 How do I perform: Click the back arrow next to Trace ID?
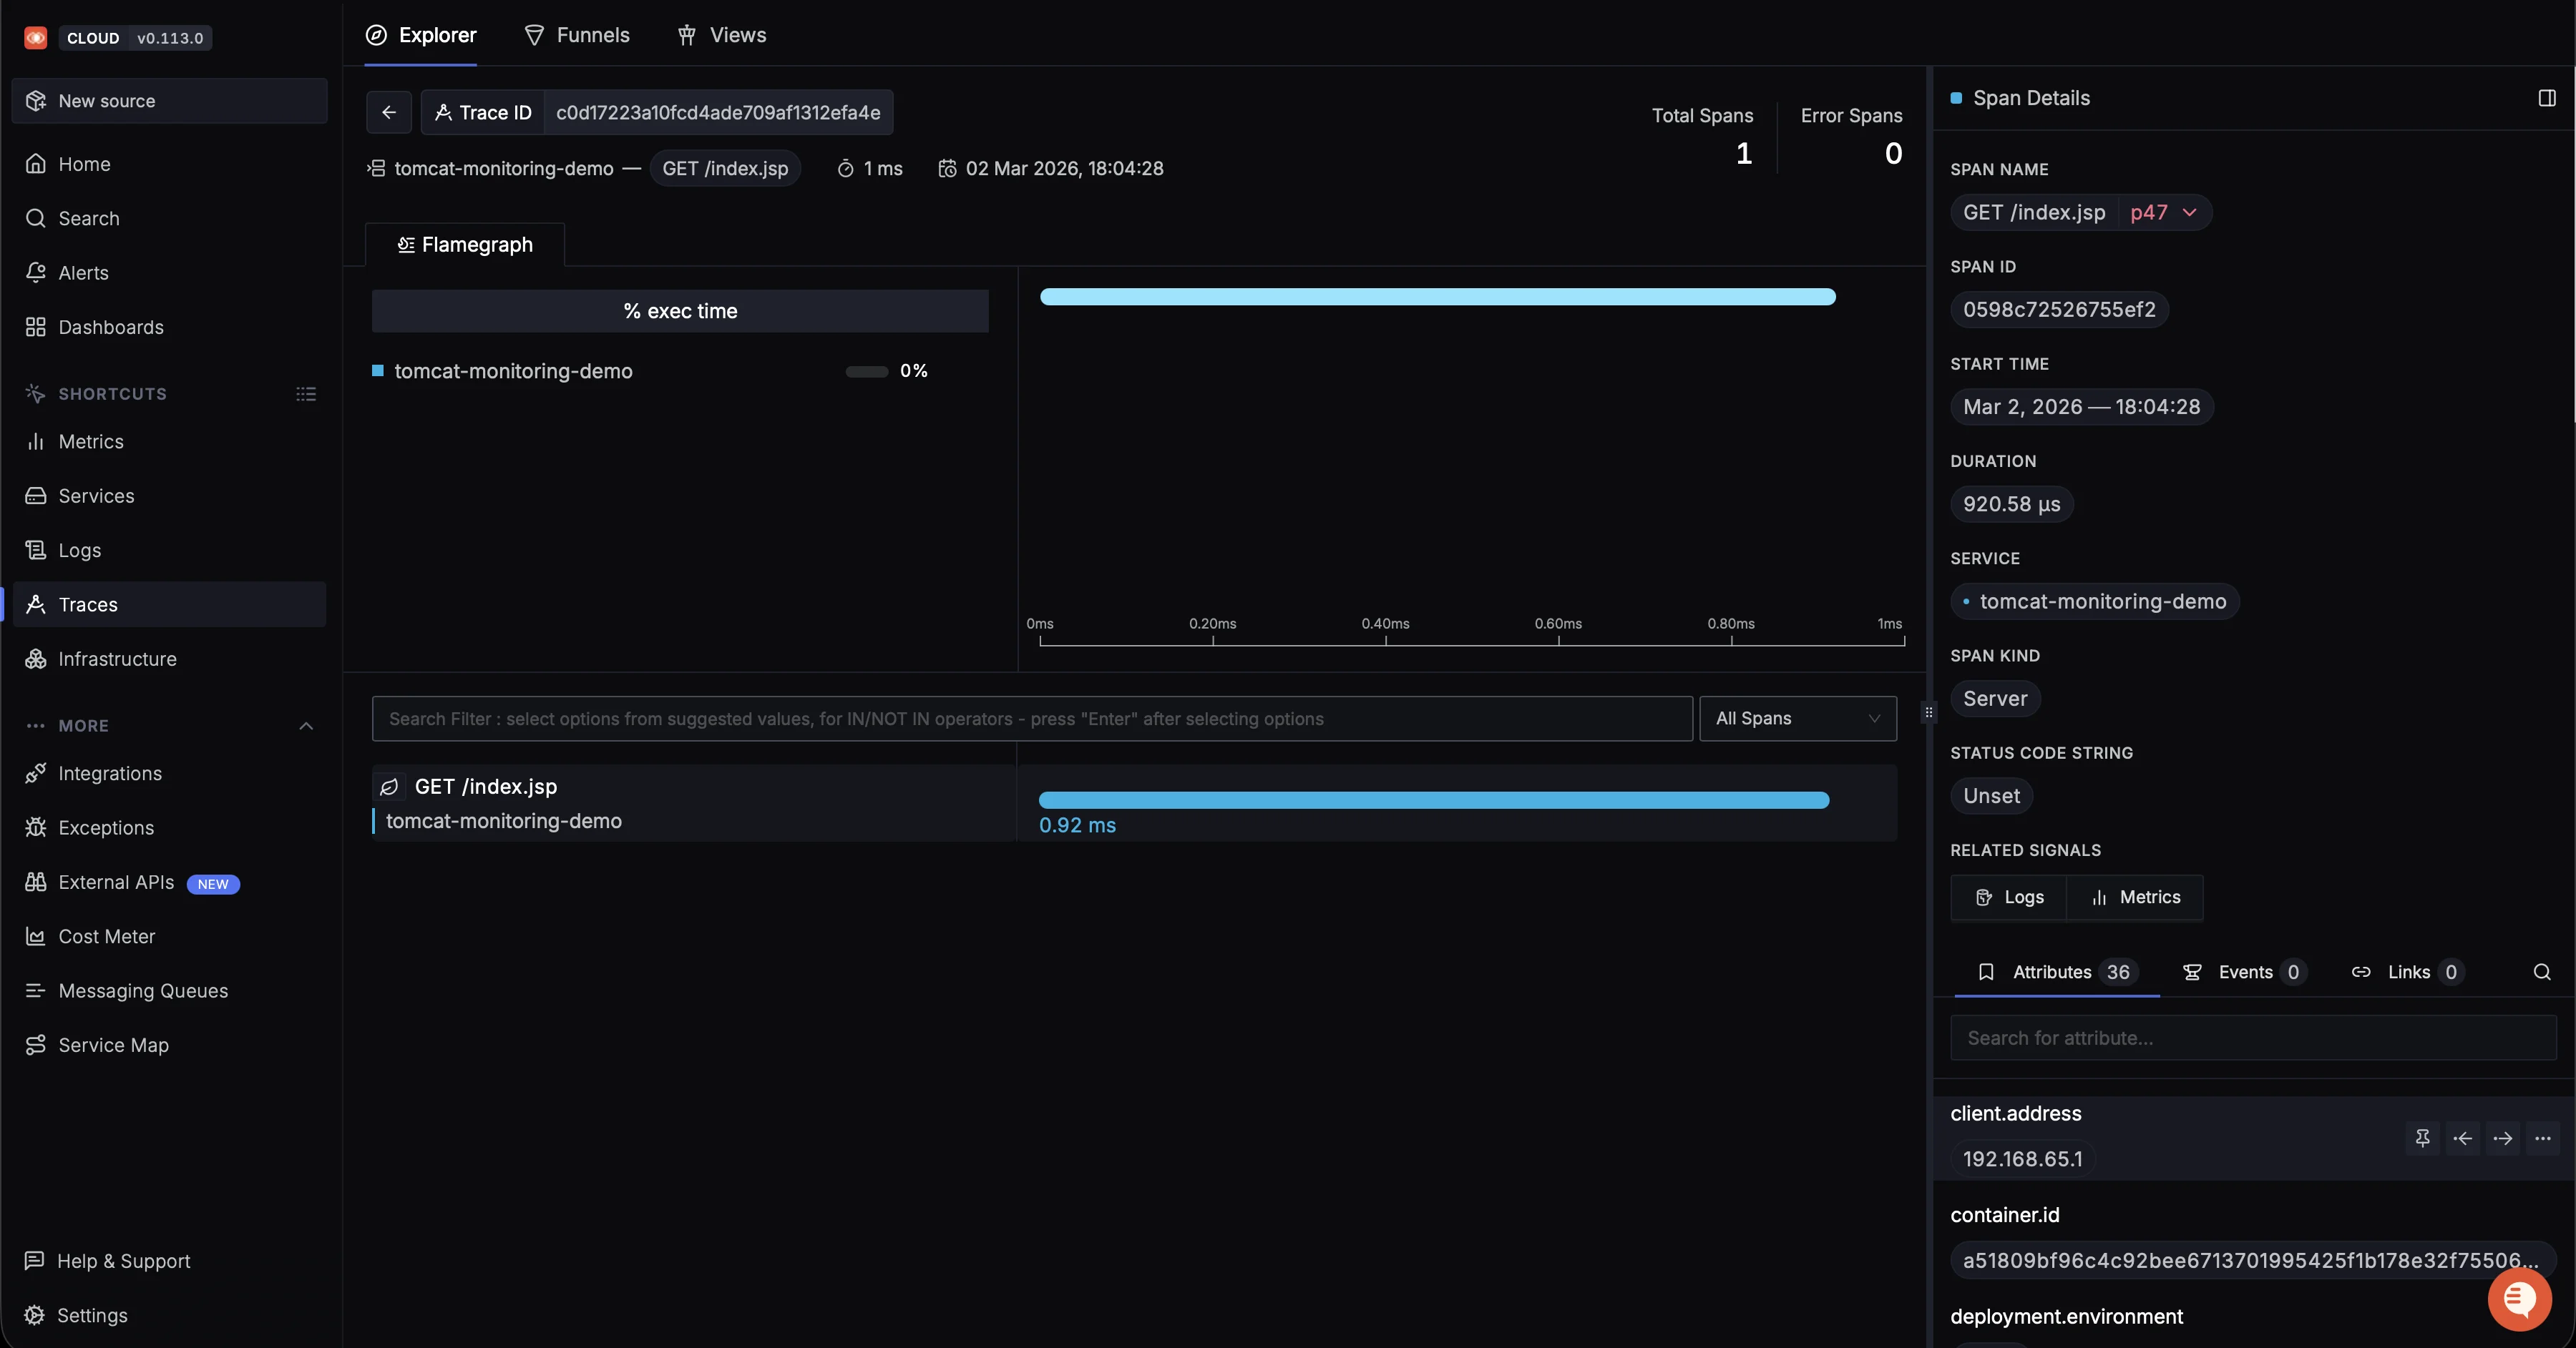pos(388,112)
